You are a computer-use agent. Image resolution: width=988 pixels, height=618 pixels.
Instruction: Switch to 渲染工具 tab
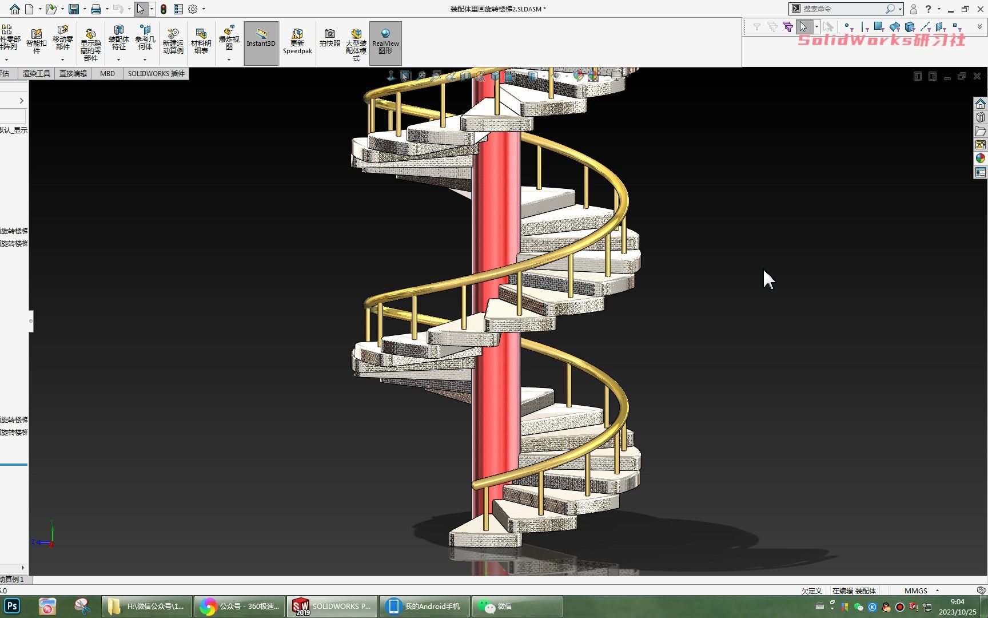point(37,73)
